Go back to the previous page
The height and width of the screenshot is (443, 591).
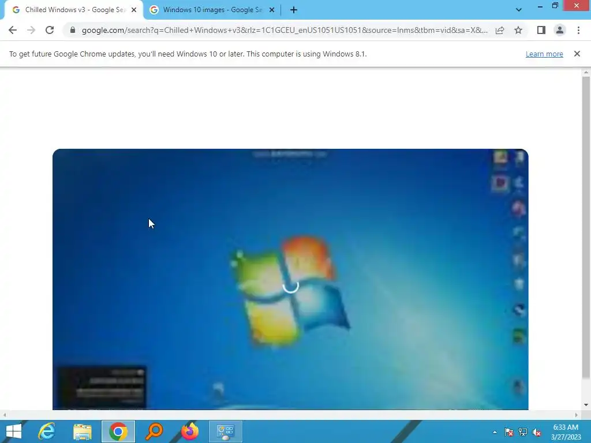(x=13, y=30)
